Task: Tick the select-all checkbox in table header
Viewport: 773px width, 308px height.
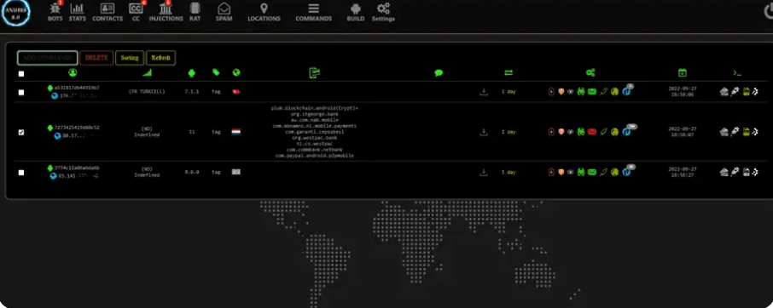Action: pos(20,74)
